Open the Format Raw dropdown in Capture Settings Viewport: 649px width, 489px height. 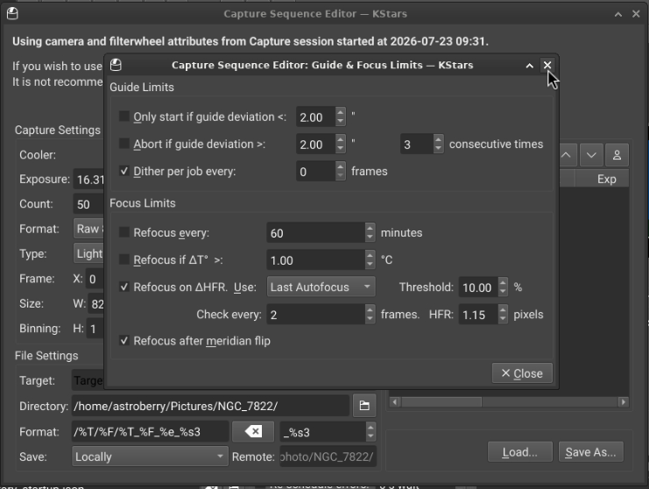[x=89, y=229]
